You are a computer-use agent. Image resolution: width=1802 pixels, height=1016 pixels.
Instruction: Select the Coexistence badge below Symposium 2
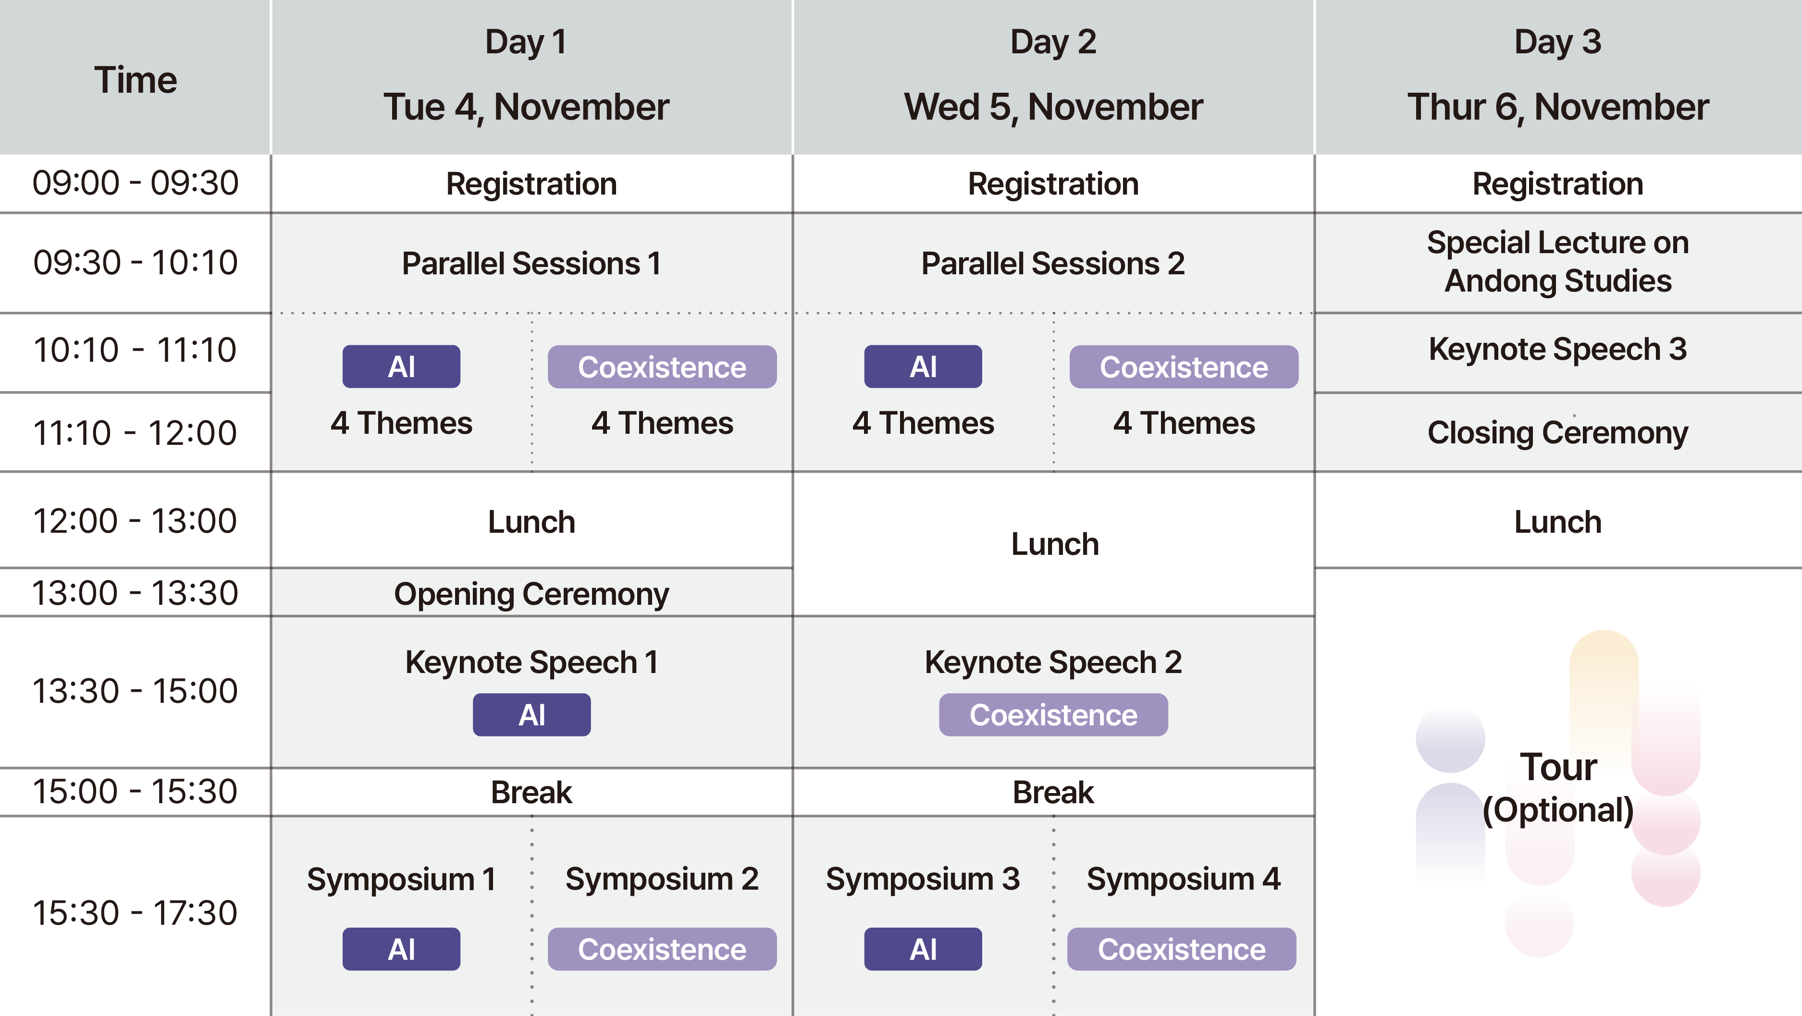[662, 949]
